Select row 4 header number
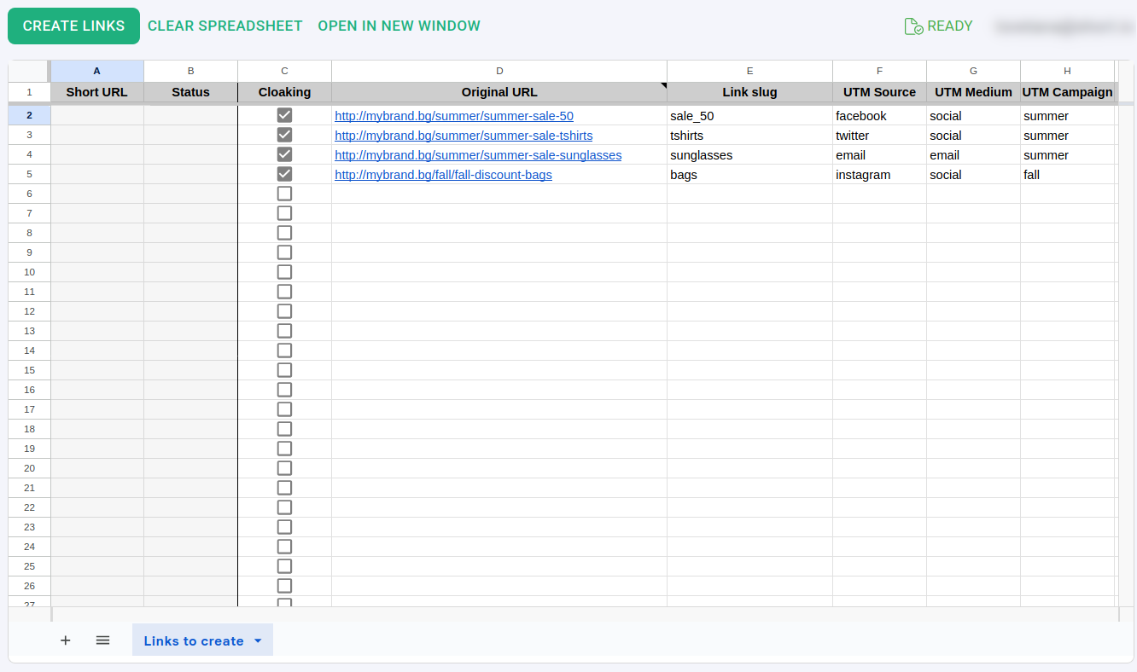The width and height of the screenshot is (1137, 672). tap(29, 154)
